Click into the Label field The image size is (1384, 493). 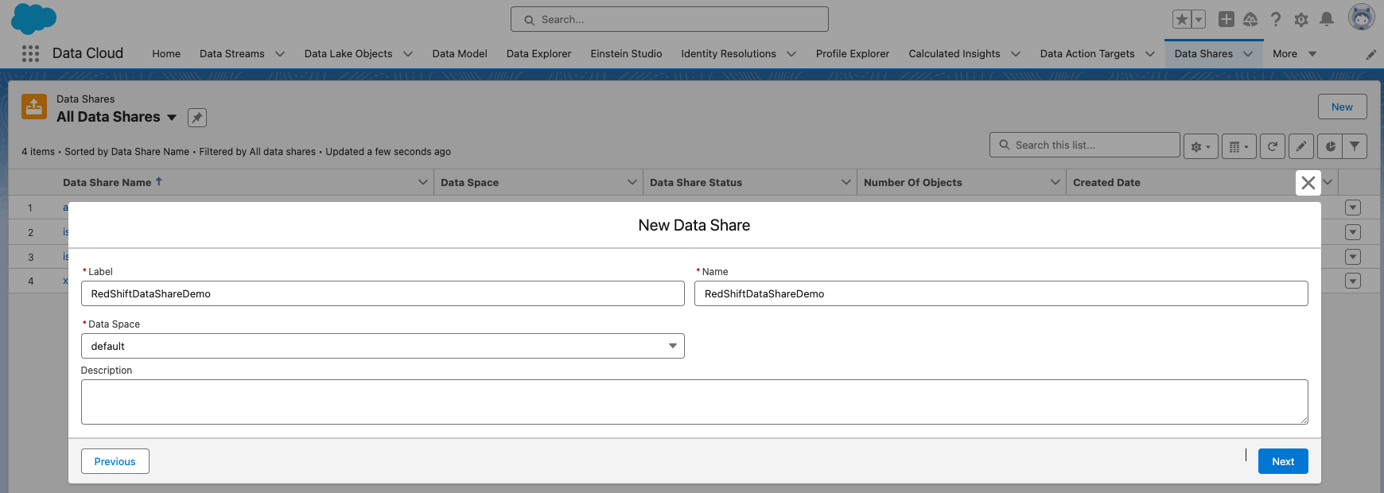(x=383, y=293)
